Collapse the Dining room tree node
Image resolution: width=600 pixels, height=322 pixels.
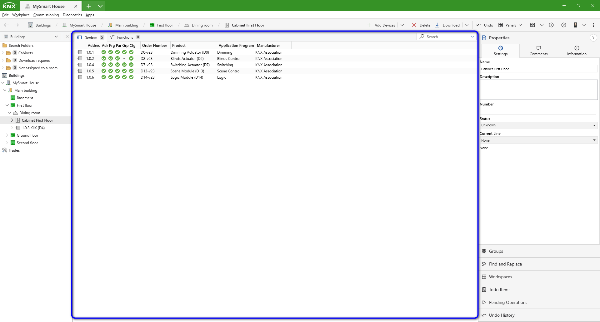tap(10, 113)
